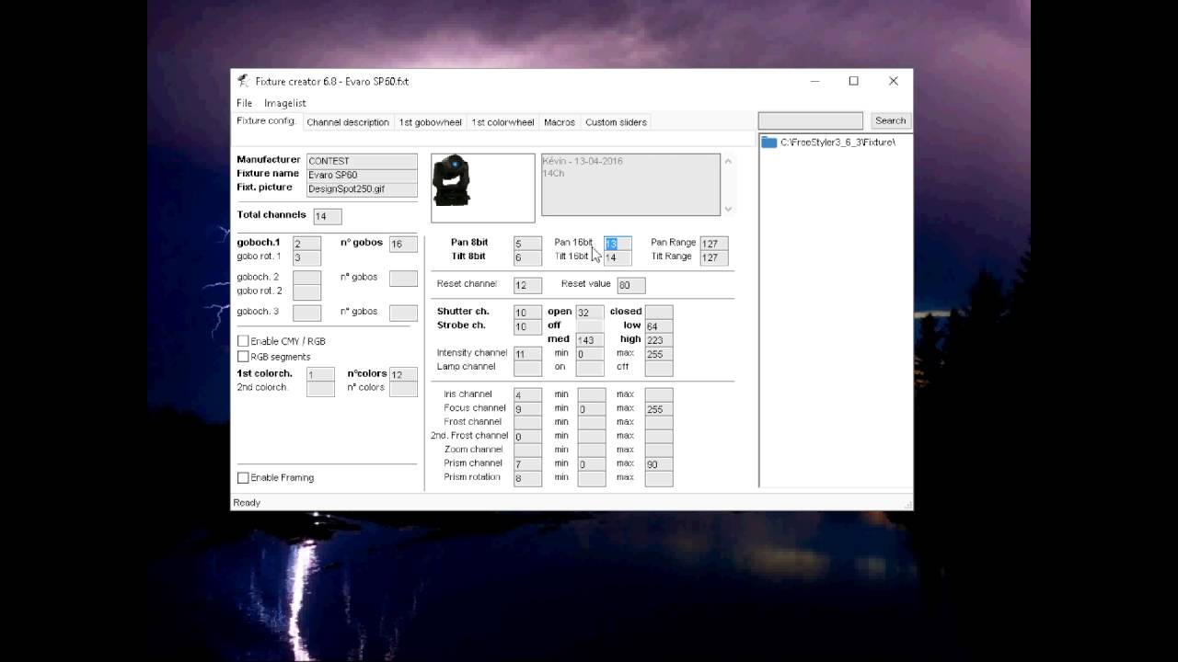Click the goboch.1 channel field
The width and height of the screenshot is (1178, 662).
point(306,244)
